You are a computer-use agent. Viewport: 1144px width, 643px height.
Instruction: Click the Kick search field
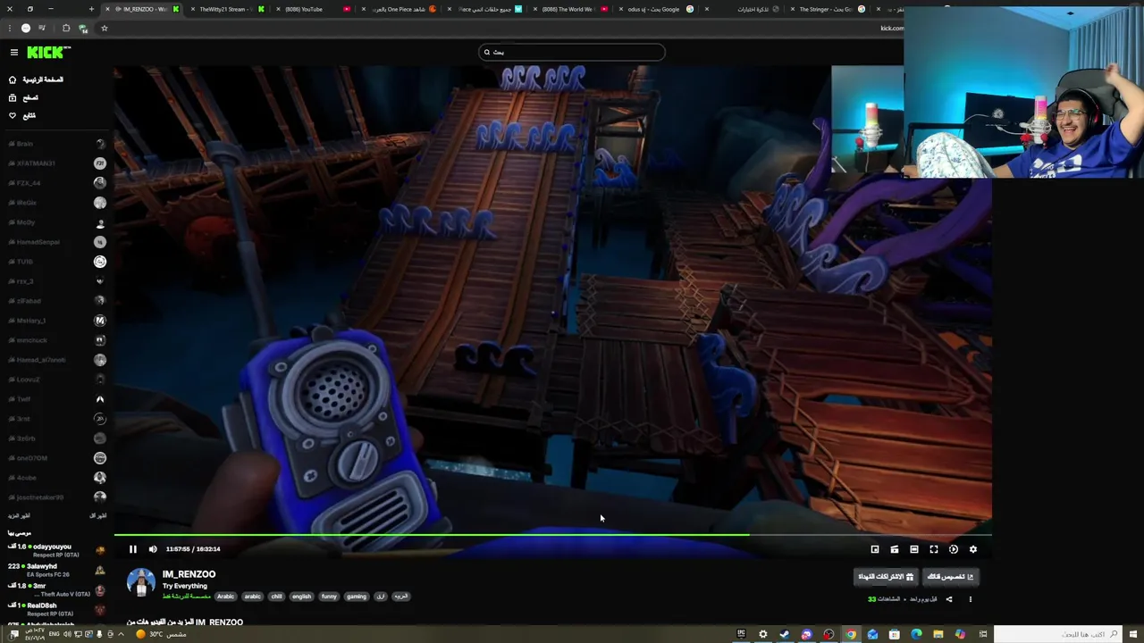click(572, 52)
